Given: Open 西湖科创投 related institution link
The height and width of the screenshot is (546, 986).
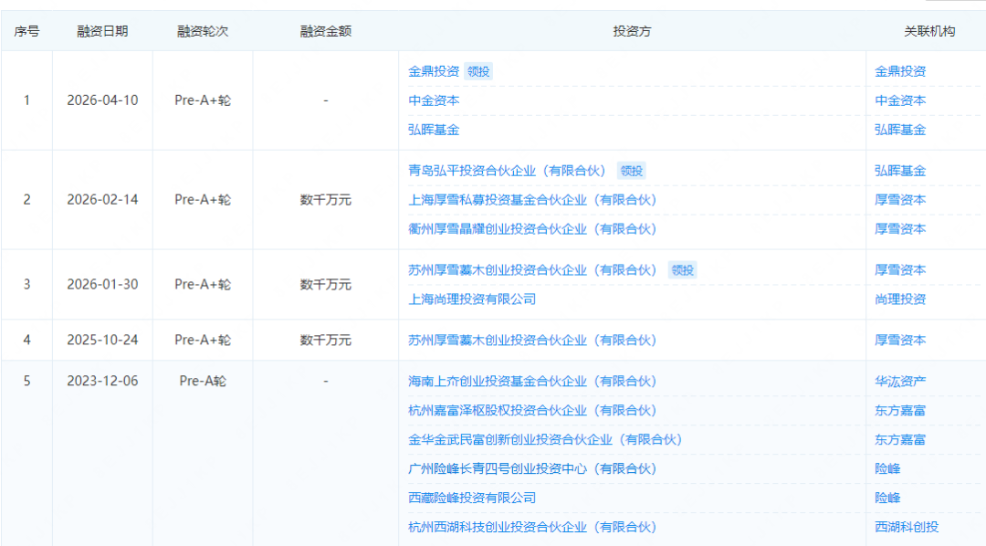Looking at the screenshot, I should pyautogui.click(x=907, y=528).
